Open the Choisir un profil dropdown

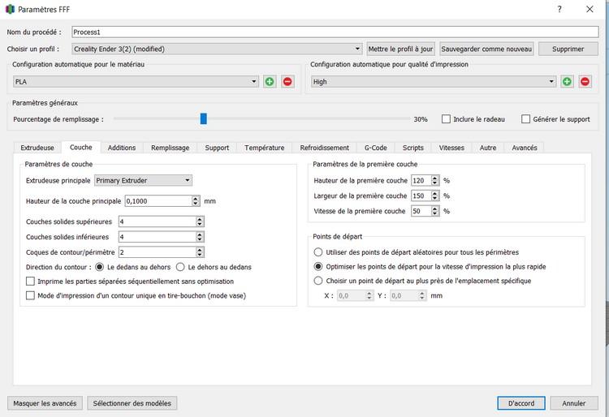tap(217, 49)
